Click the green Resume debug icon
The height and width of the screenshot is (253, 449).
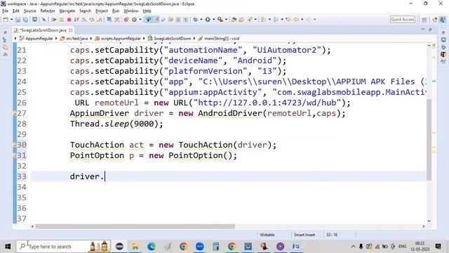point(53,20)
